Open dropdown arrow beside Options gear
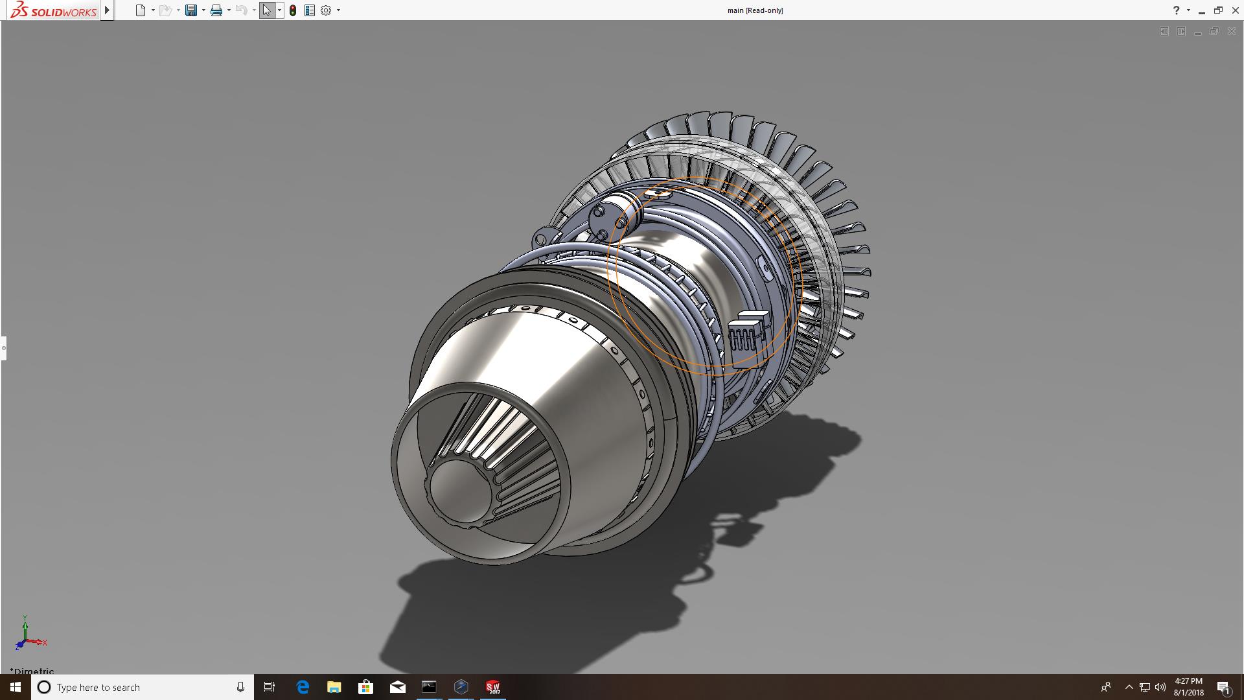Image resolution: width=1244 pixels, height=700 pixels. [338, 10]
